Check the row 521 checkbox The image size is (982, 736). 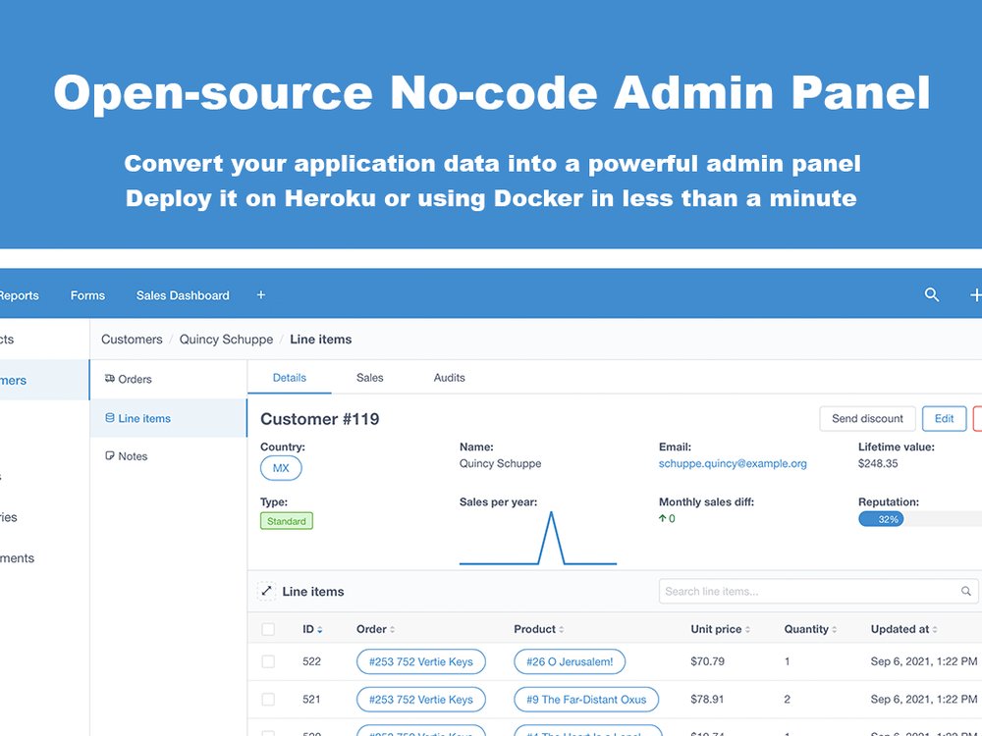tap(268, 700)
